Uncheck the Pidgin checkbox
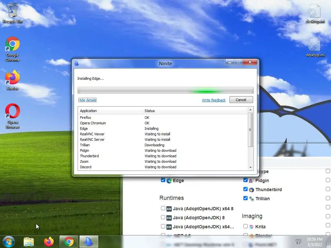Viewport: 331px width, 248px height. click(x=245, y=180)
